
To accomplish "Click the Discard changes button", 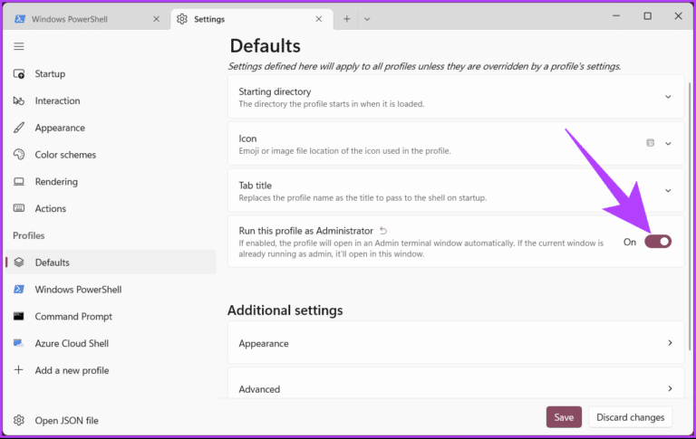I will point(631,417).
